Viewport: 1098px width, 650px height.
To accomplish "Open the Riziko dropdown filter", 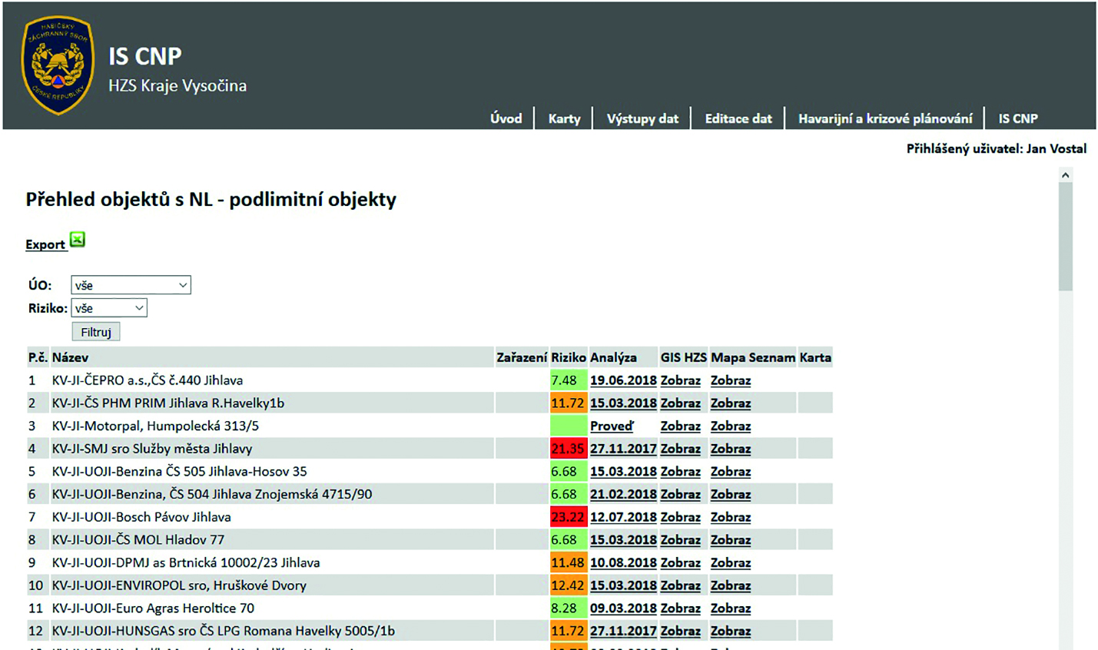I will tap(109, 308).
